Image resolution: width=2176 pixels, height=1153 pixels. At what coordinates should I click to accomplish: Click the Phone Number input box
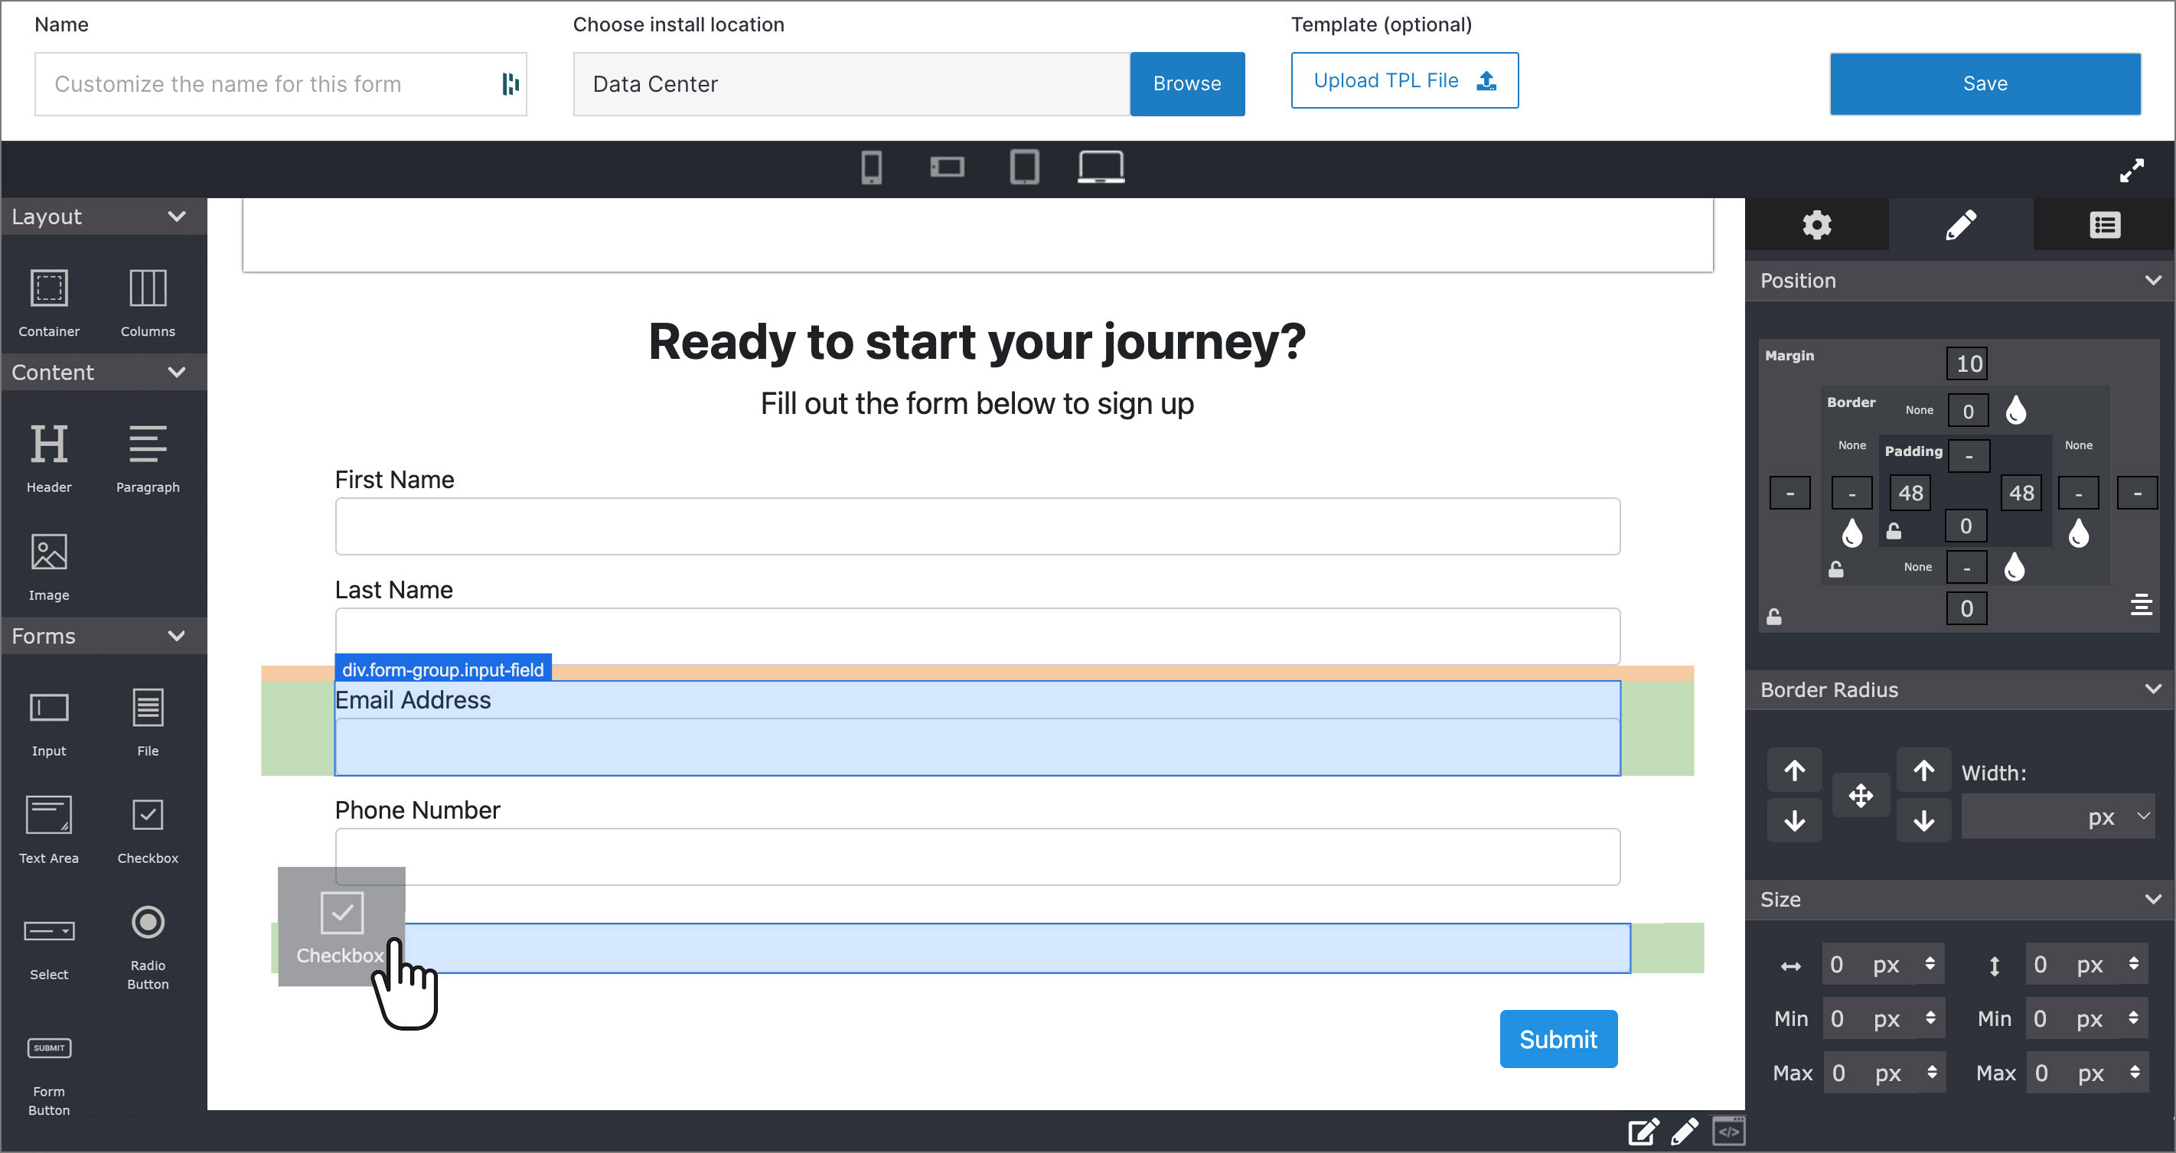977,855
